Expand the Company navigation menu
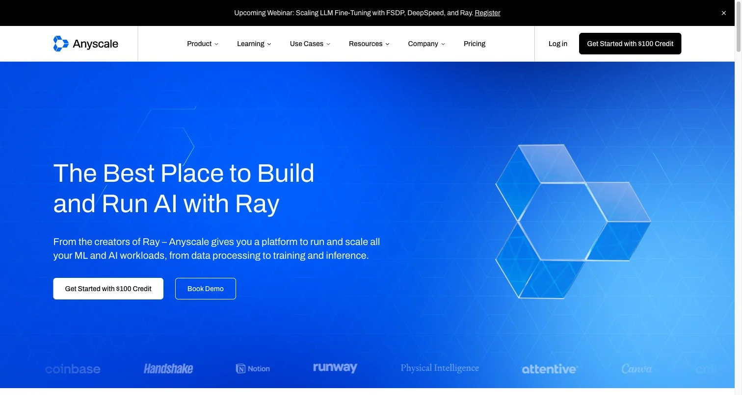The width and height of the screenshot is (742, 395). coord(426,43)
